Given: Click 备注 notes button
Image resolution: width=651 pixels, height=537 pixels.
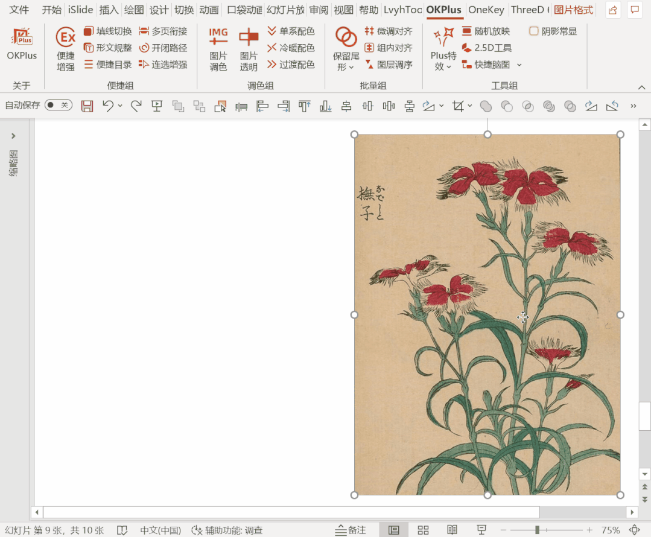Looking at the screenshot, I should tap(351, 530).
